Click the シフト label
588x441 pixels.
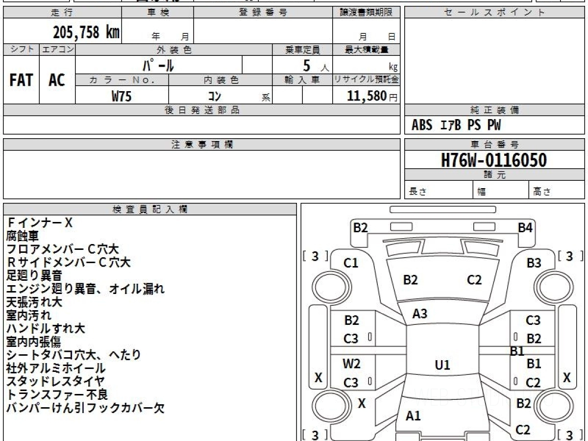coord(21,49)
